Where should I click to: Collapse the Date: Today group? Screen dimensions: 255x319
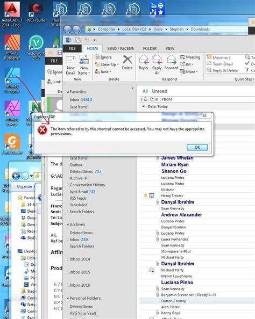[144, 106]
